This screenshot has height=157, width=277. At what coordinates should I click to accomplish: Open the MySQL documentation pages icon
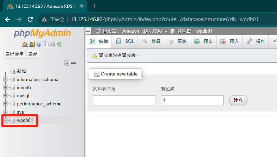click(46, 44)
